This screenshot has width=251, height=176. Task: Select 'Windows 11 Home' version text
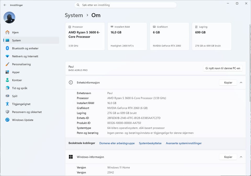click(118, 168)
